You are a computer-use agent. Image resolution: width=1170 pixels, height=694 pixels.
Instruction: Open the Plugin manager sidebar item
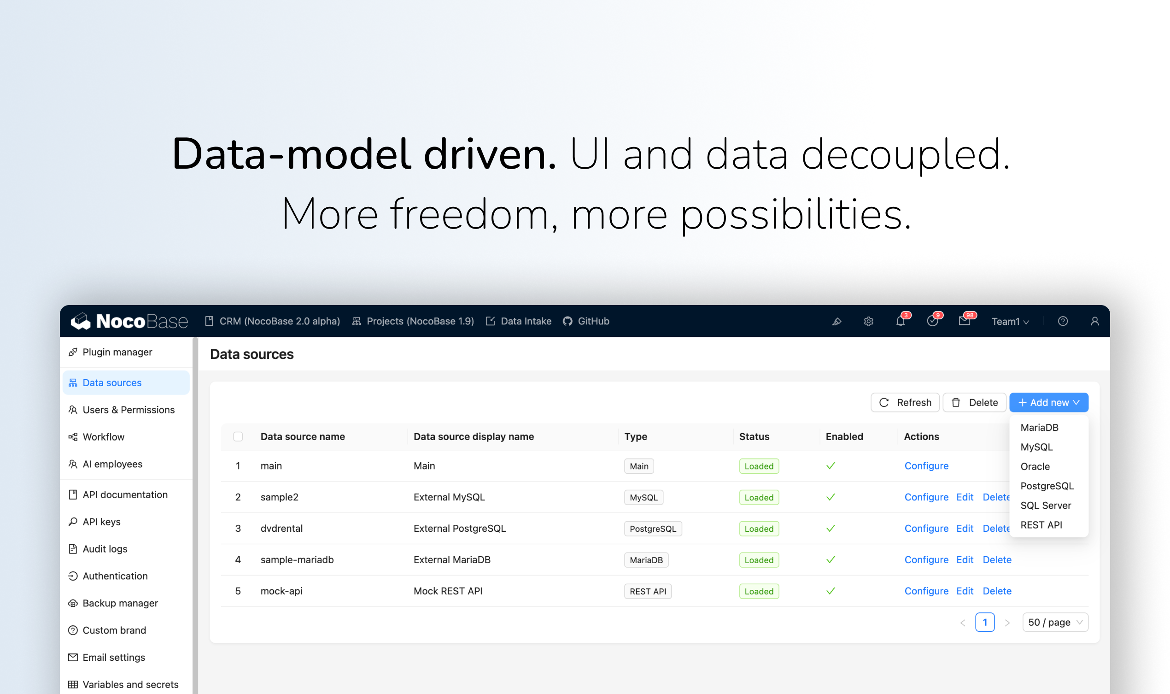(117, 352)
